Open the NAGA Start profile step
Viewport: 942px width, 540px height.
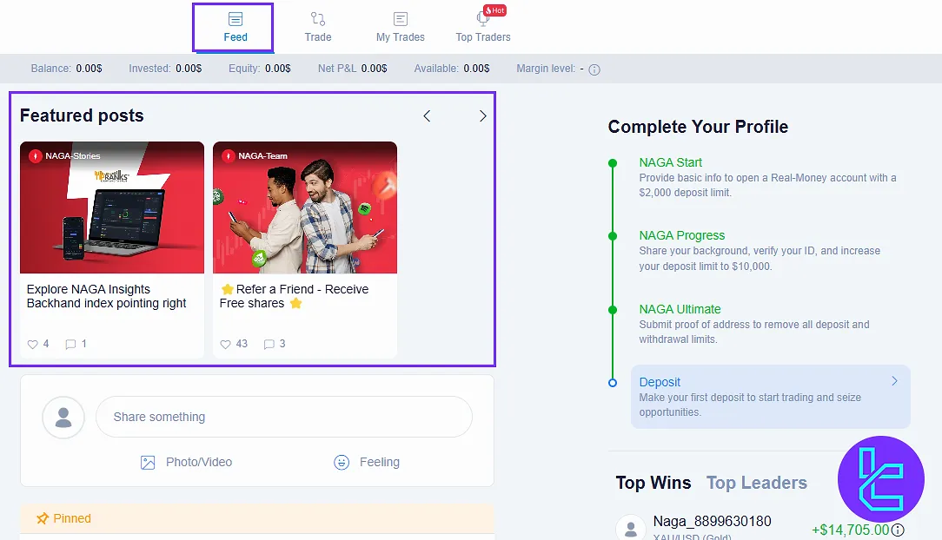pos(670,162)
